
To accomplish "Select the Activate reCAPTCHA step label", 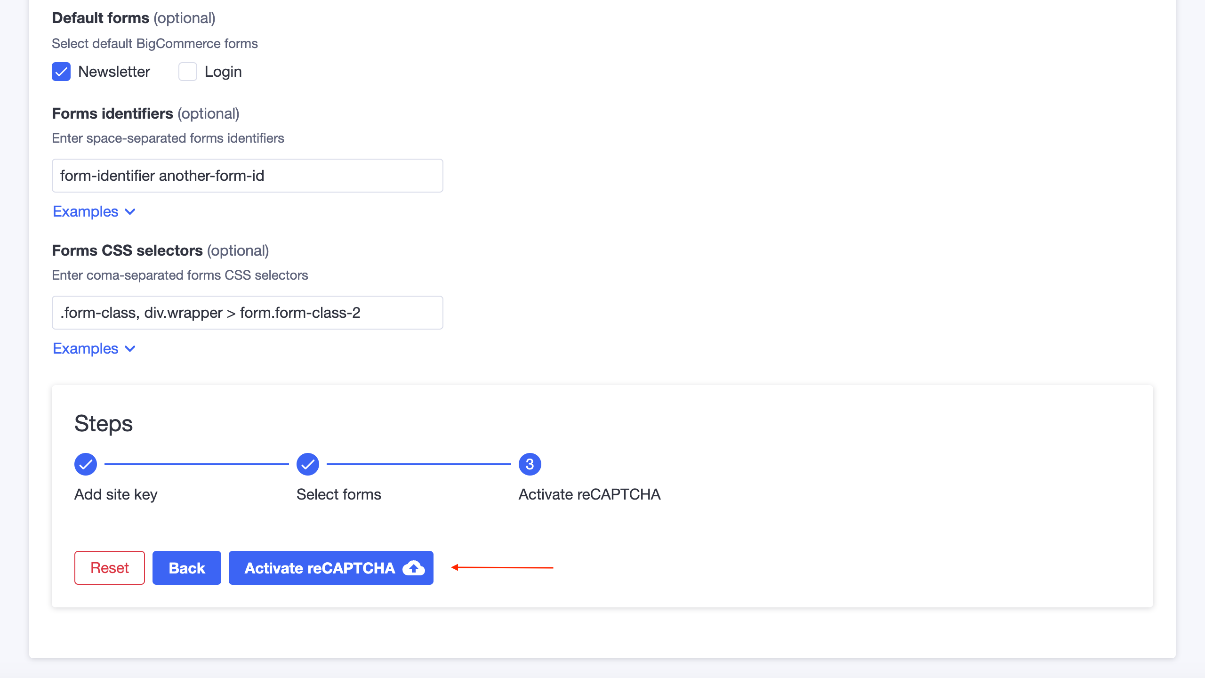I will [x=589, y=494].
